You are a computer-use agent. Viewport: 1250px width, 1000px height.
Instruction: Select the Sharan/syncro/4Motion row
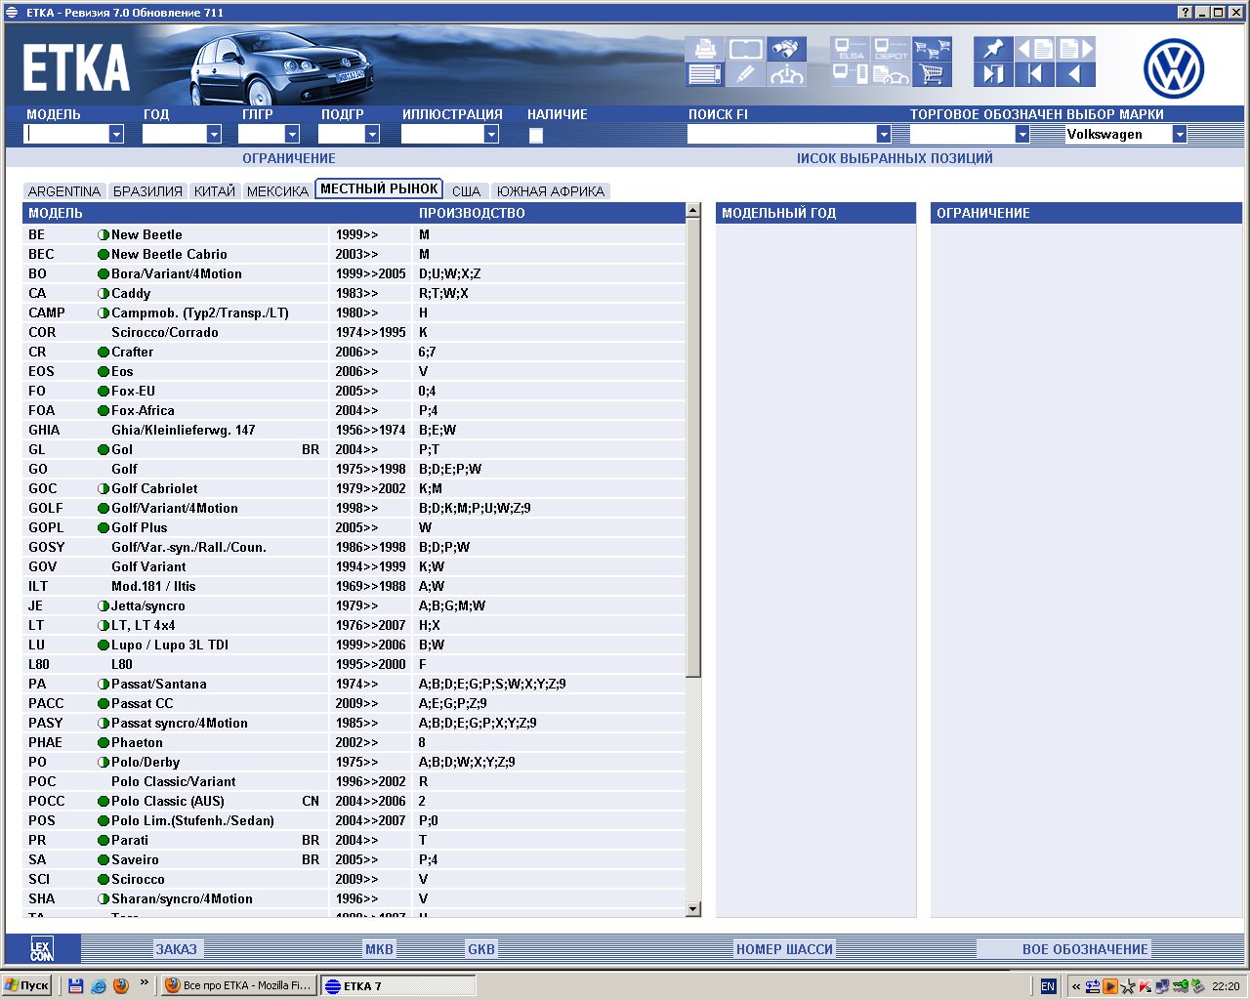(x=354, y=898)
